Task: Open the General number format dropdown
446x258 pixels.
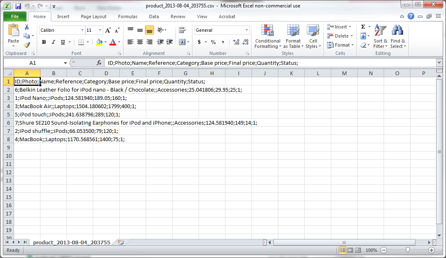Action: [x=247, y=30]
